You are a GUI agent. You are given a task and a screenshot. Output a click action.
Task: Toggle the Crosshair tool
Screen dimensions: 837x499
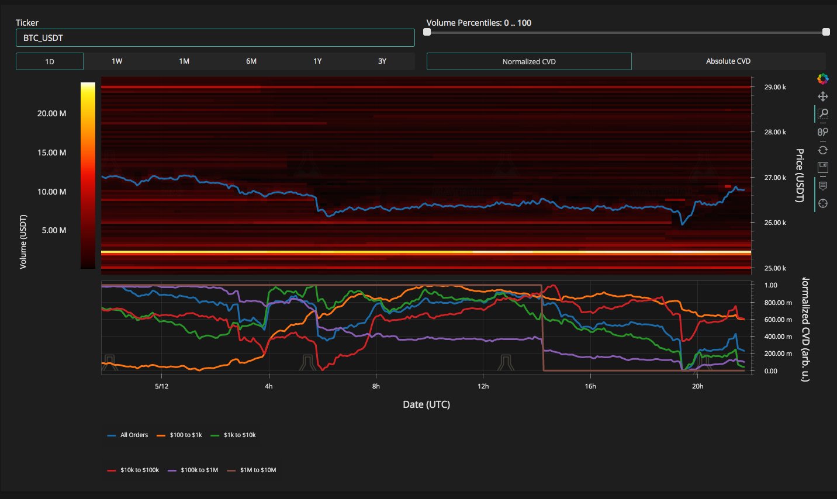pyautogui.click(x=823, y=203)
